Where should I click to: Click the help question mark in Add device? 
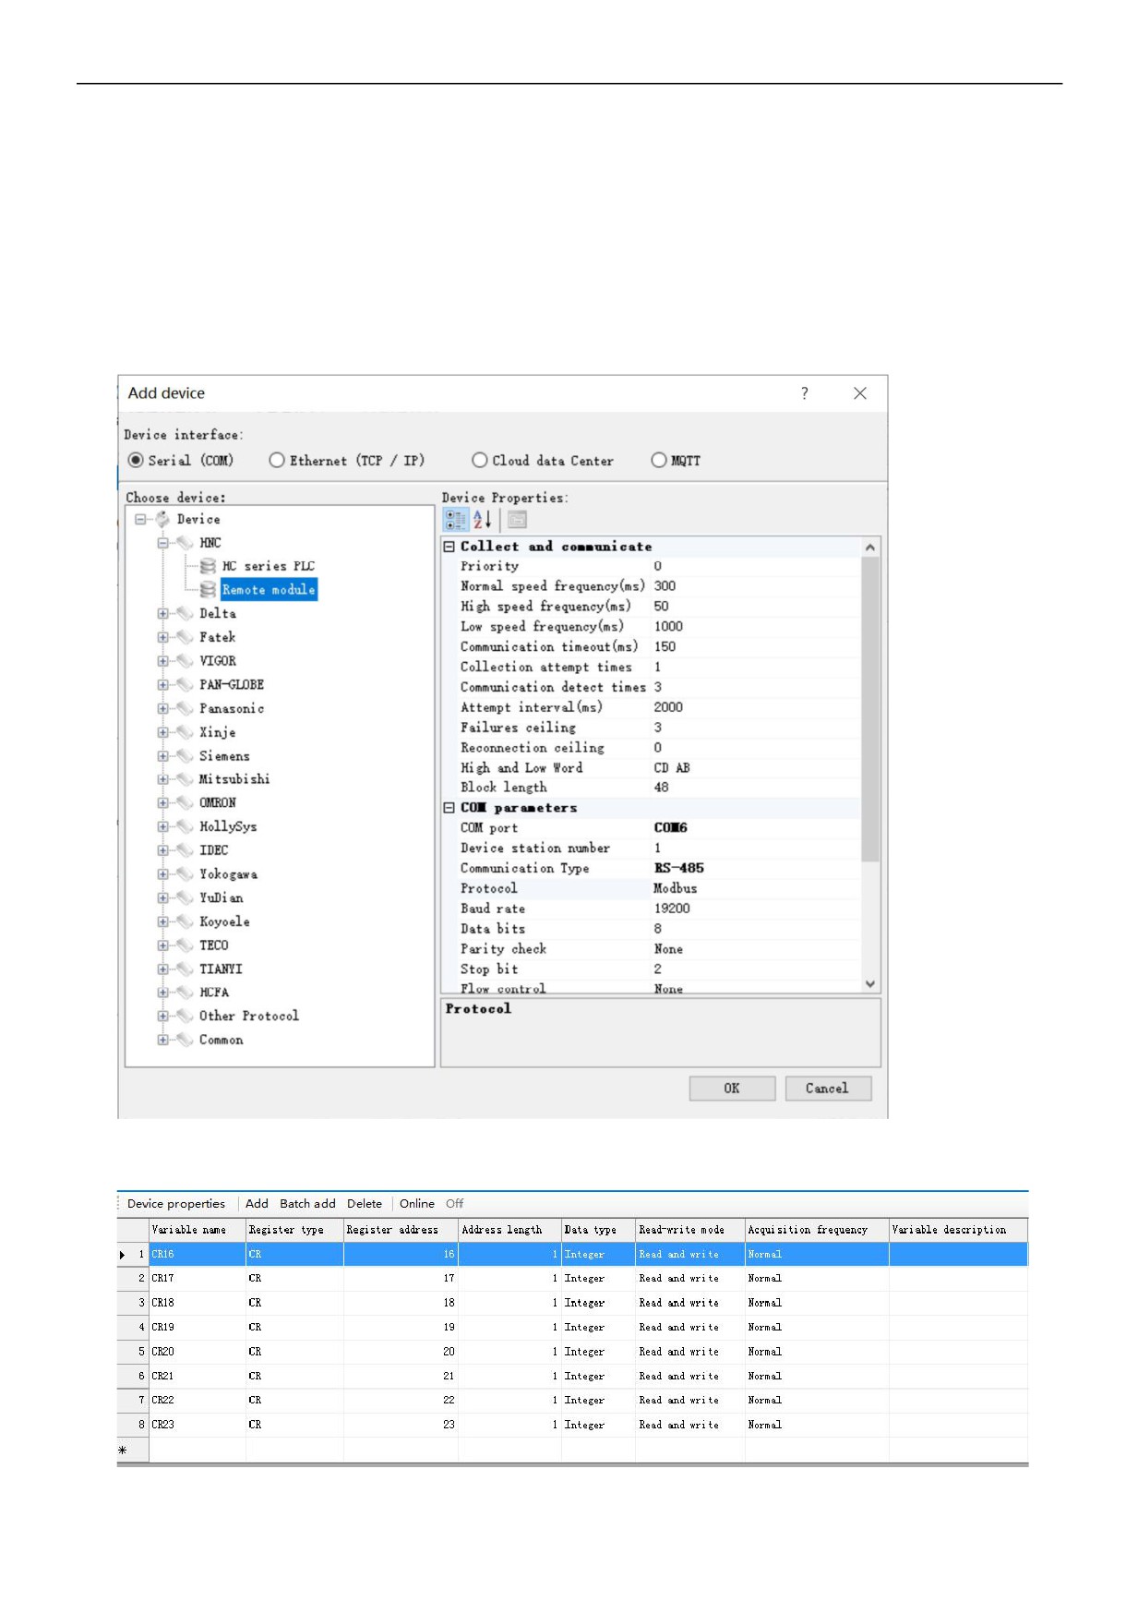pyautogui.click(x=805, y=393)
